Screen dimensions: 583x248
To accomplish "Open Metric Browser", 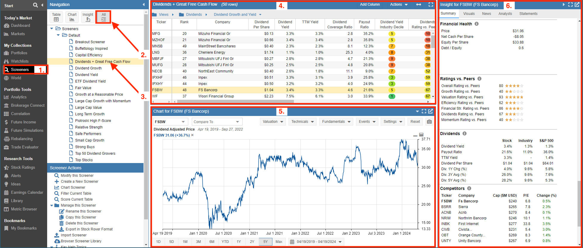I will (24, 209).
